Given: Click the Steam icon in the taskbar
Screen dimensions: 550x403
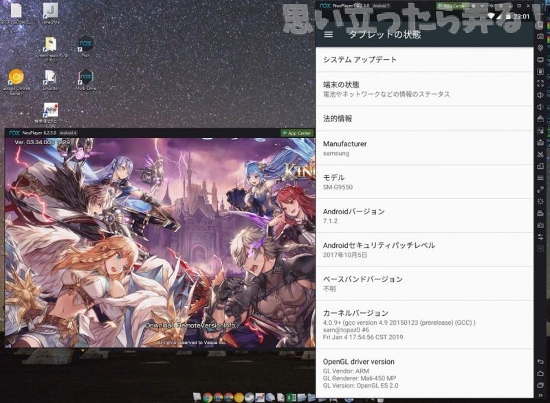Looking at the screenshot, I should coord(250,398).
